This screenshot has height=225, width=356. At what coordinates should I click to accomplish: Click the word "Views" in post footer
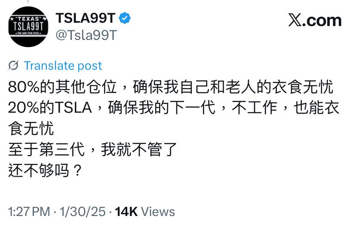(x=158, y=211)
